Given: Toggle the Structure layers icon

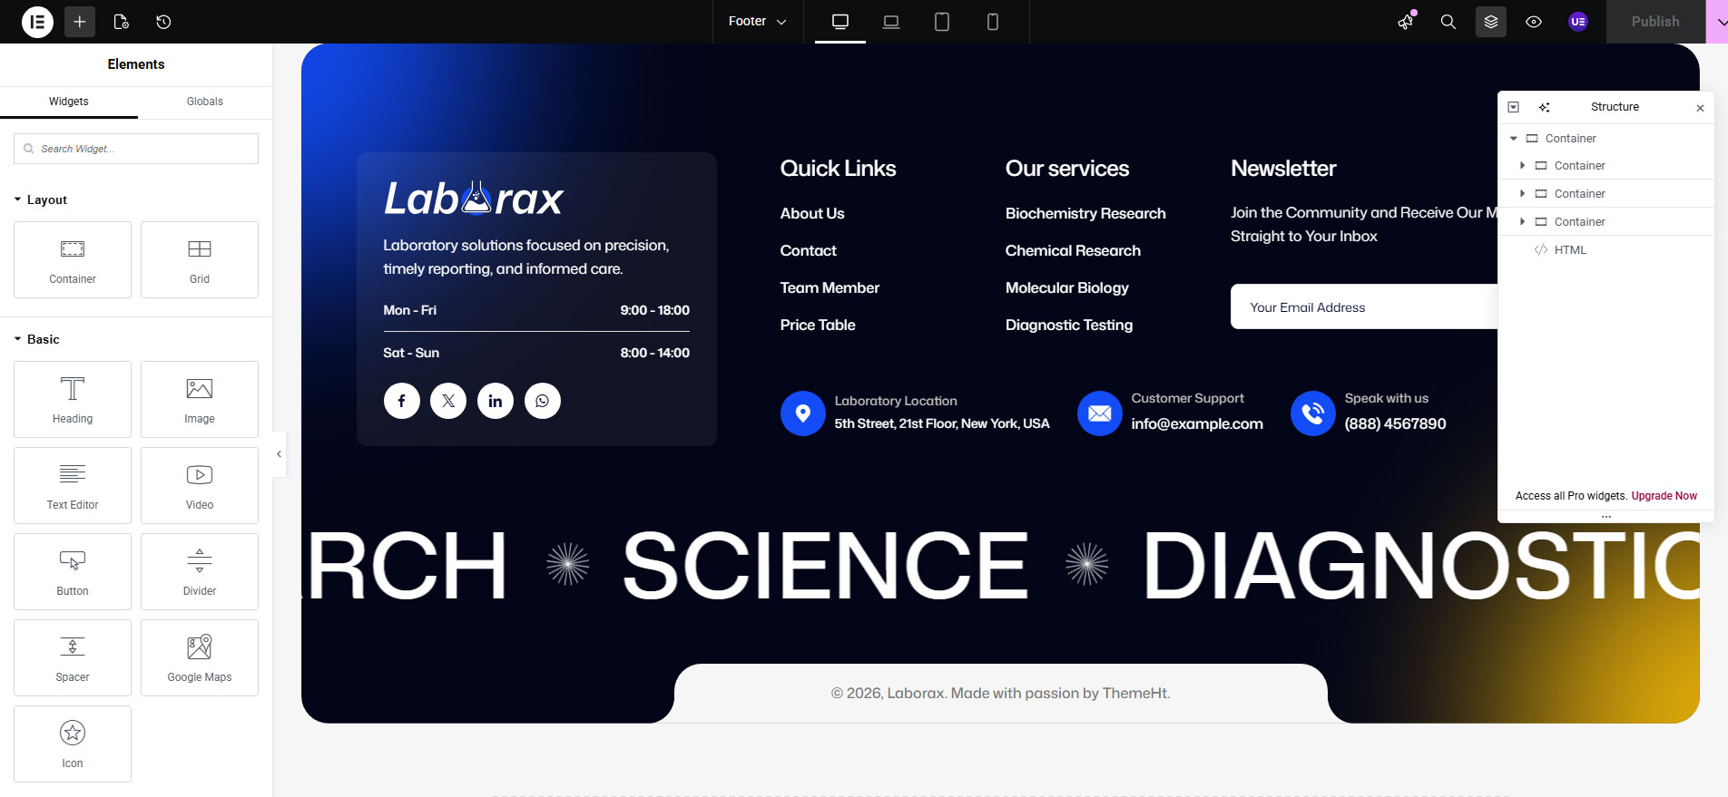Looking at the screenshot, I should (x=1490, y=22).
